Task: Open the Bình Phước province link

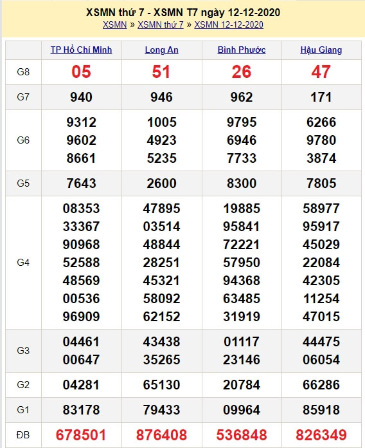Action: 242,50
